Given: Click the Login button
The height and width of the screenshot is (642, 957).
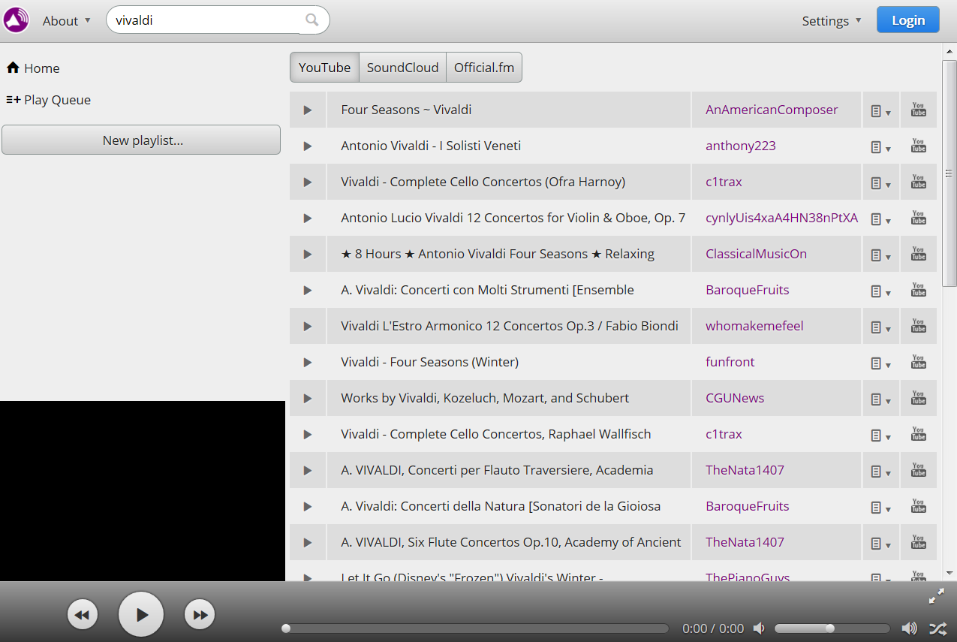Looking at the screenshot, I should pos(907,20).
